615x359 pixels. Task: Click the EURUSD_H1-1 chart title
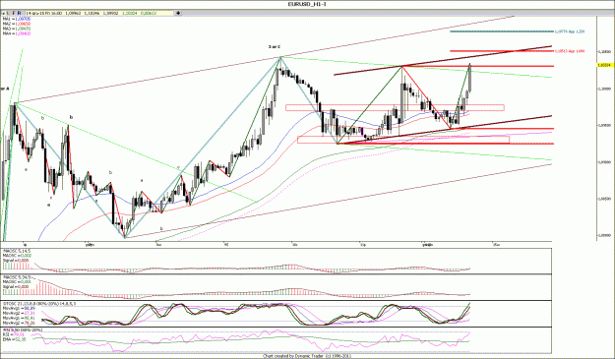click(307, 4)
